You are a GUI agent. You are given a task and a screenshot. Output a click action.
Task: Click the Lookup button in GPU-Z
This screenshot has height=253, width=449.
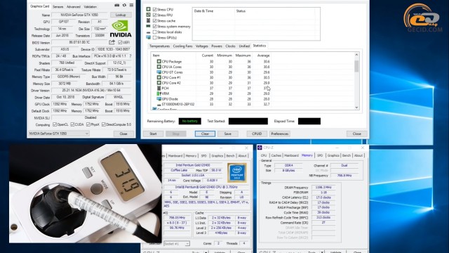point(121,15)
